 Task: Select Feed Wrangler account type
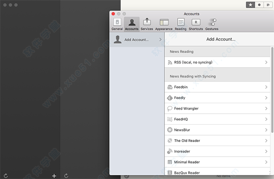(218, 109)
